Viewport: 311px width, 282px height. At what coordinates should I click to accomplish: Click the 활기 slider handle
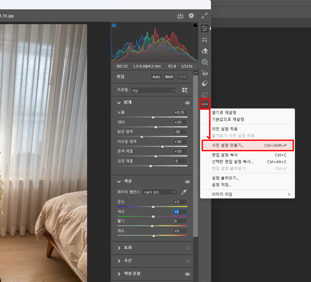(x=152, y=226)
